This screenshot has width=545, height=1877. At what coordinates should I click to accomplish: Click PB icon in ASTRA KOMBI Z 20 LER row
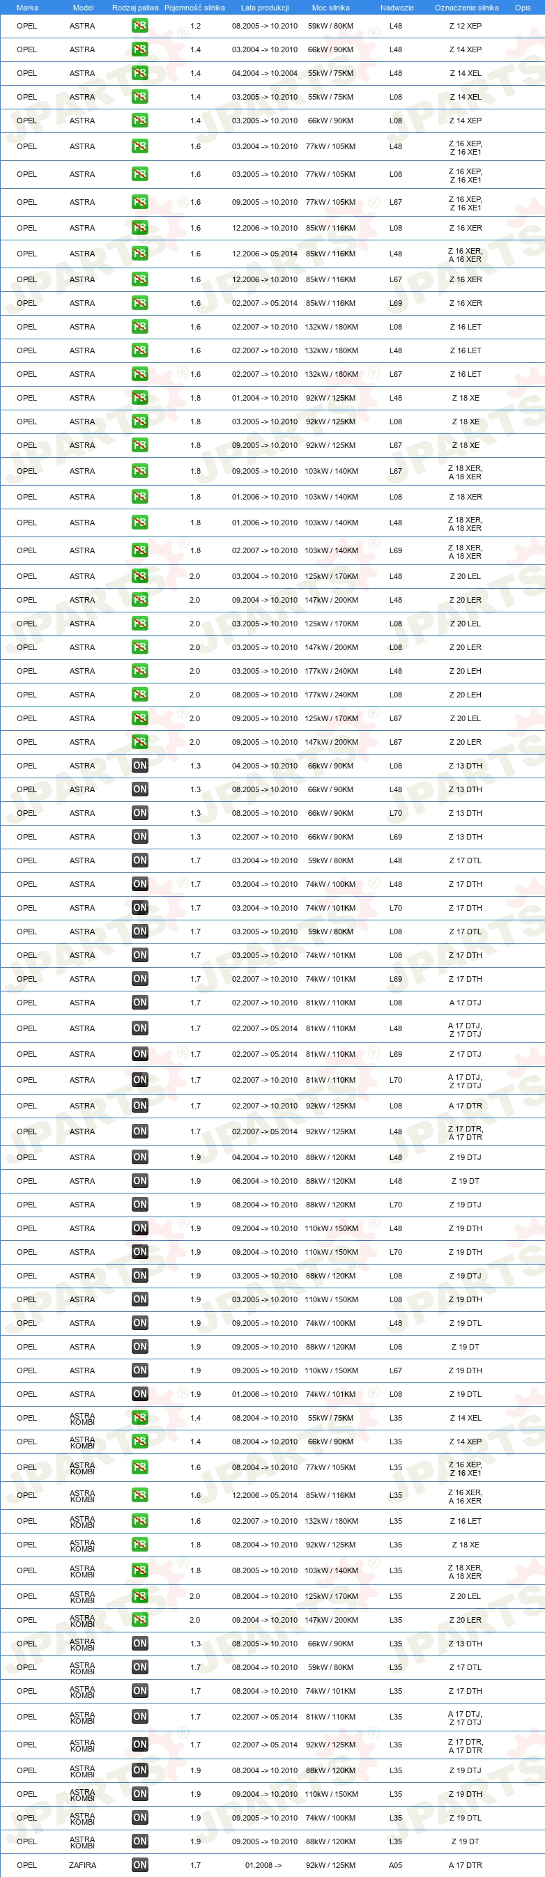coord(140,1619)
